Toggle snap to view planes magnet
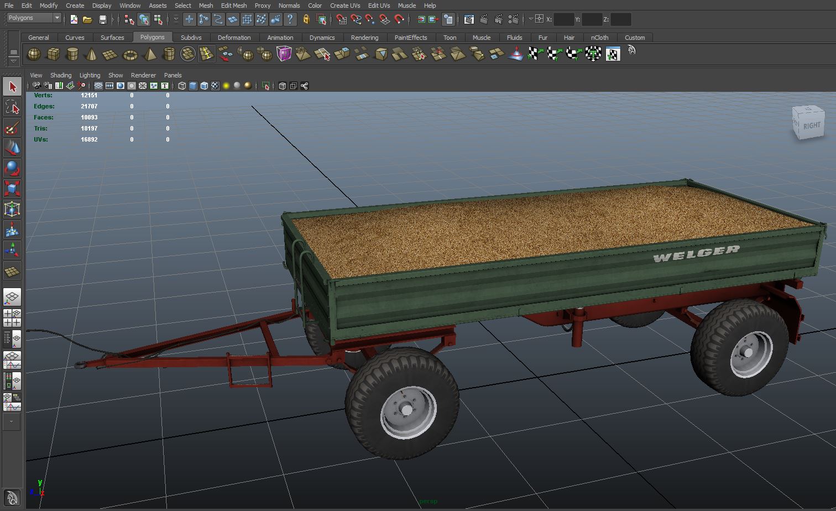Image resolution: width=836 pixels, height=511 pixels. pos(384,19)
